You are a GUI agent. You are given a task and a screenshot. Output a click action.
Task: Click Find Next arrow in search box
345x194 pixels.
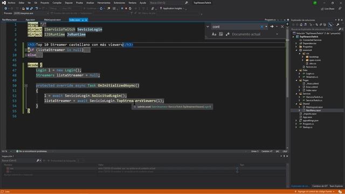point(272,26)
